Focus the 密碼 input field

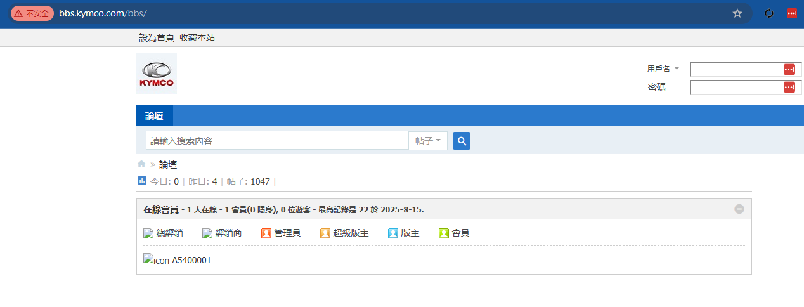coord(746,87)
